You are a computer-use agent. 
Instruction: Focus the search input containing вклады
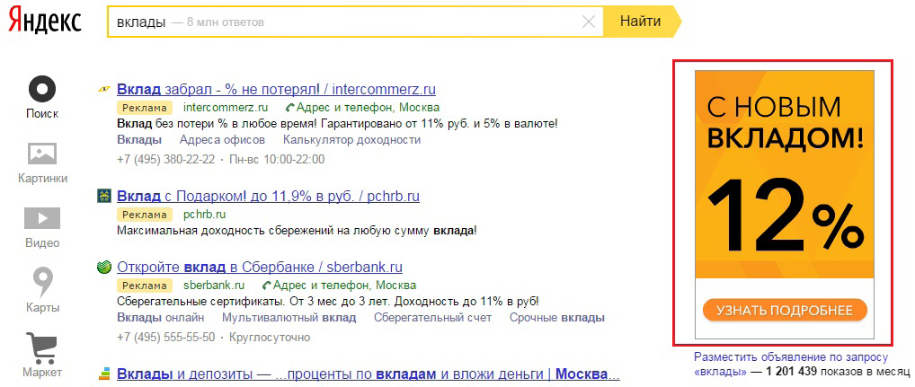click(355, 22)
